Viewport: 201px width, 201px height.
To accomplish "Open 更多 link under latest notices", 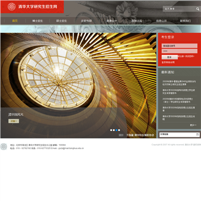I will click(x=193, y=125).
